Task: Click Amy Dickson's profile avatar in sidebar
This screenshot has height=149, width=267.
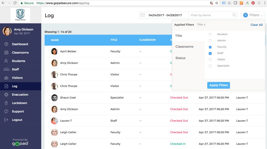Action: (x=7, y=31)
